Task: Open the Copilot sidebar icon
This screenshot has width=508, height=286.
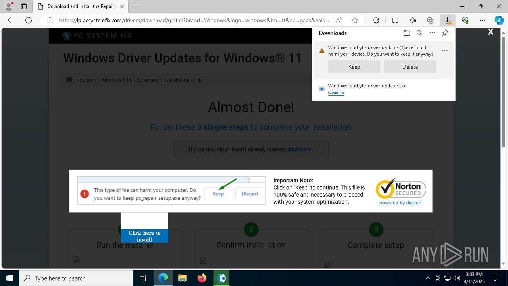Action: click(499, 20)
